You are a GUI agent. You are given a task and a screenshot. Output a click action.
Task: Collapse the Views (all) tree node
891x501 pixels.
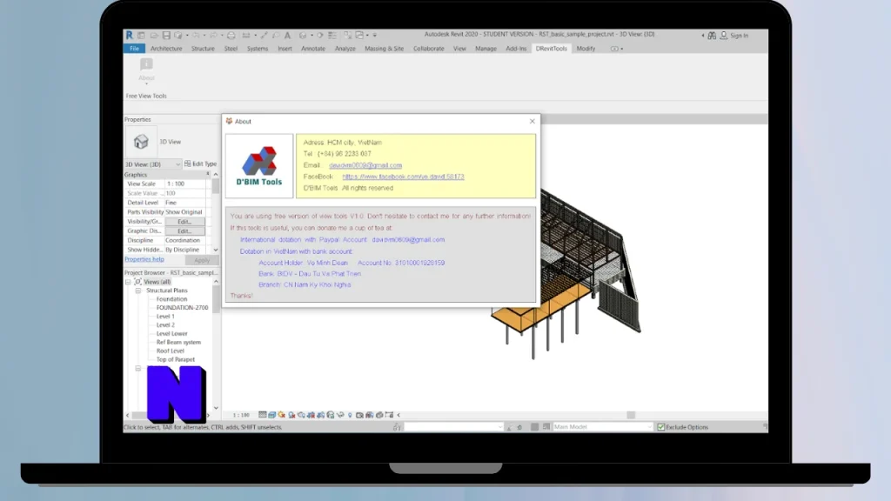(x=129, y=282)
